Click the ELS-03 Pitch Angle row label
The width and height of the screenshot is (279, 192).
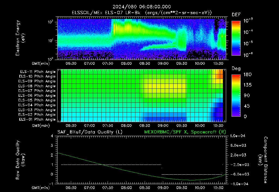tap(37, 110)
